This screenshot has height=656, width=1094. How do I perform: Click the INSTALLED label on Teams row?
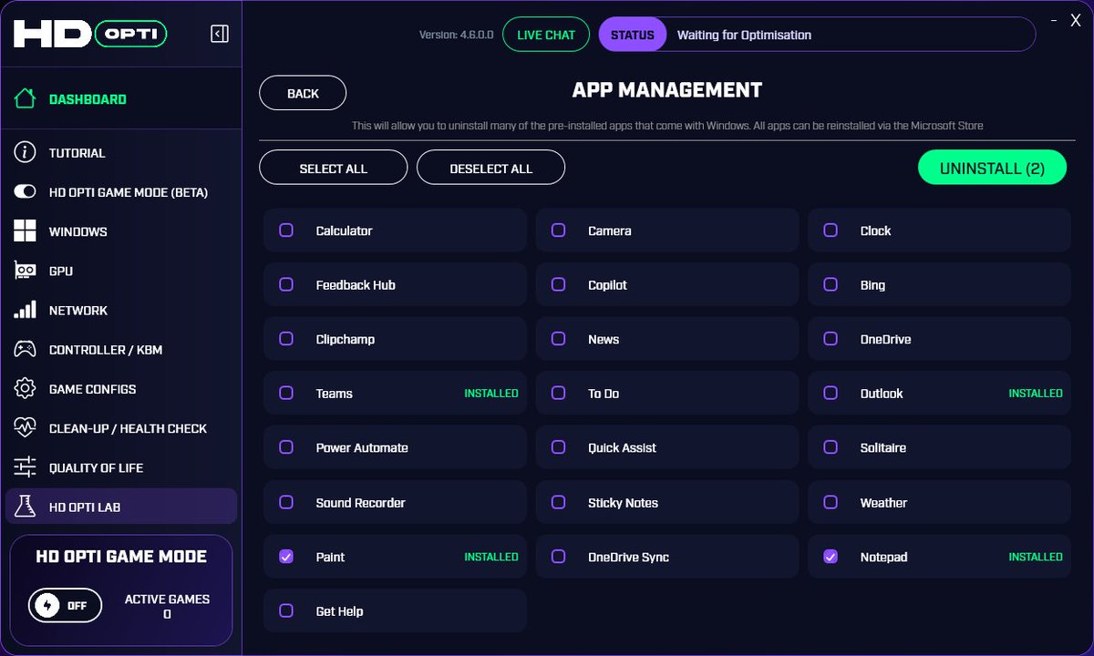491,394
